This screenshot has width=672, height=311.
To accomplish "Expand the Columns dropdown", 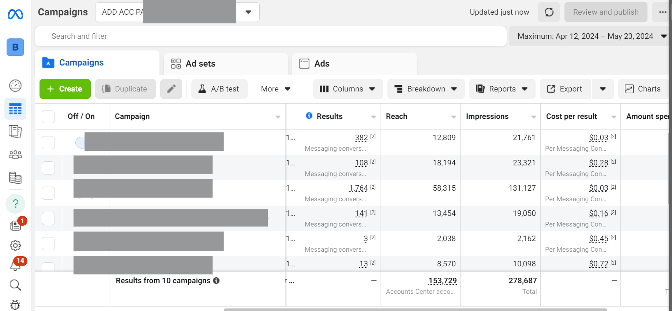I will pos(348,89).
